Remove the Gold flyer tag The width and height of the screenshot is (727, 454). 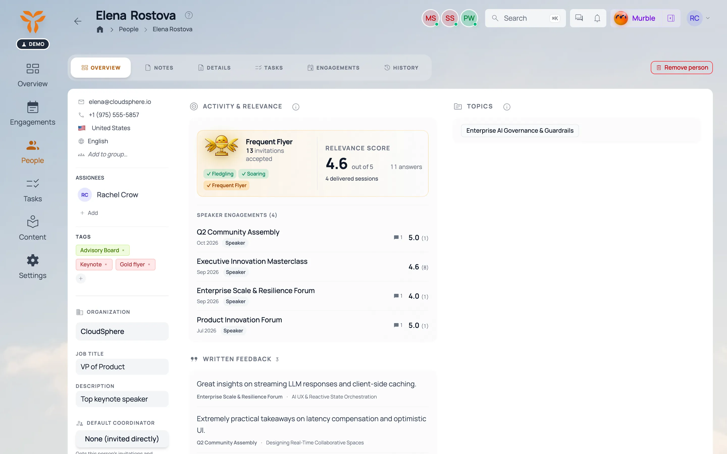click(x=149, y=265)
